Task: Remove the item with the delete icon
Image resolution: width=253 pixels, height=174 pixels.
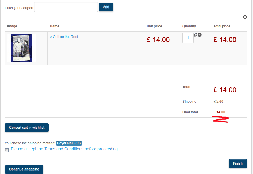Action: pos(200,35)
